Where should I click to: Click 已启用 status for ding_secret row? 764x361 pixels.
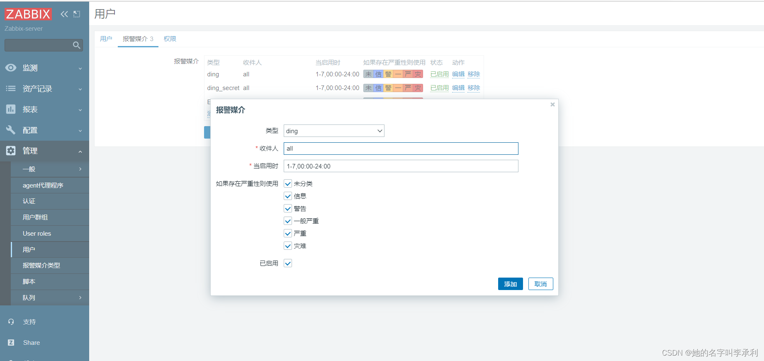click(440, 88)
